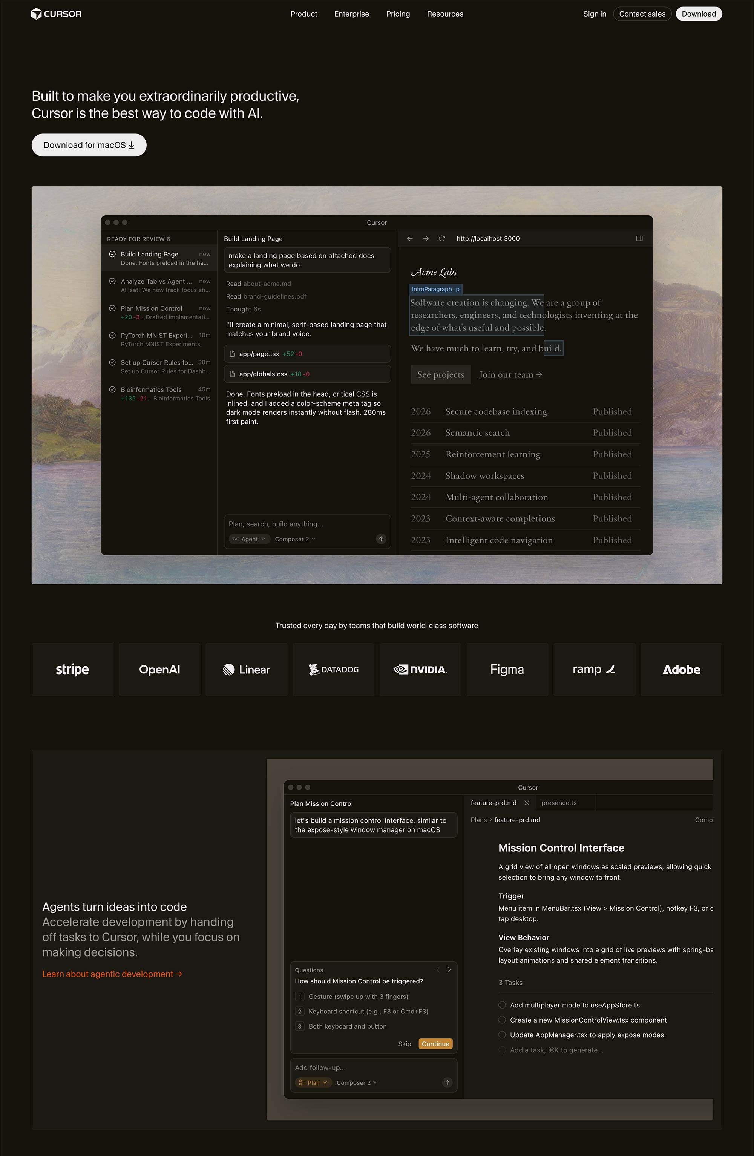Select option 2 Keyboard shortcut

click(362, 1011)
